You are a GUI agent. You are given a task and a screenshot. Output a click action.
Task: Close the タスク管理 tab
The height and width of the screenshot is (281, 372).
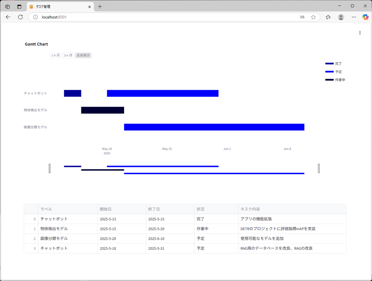coord(90,7)
